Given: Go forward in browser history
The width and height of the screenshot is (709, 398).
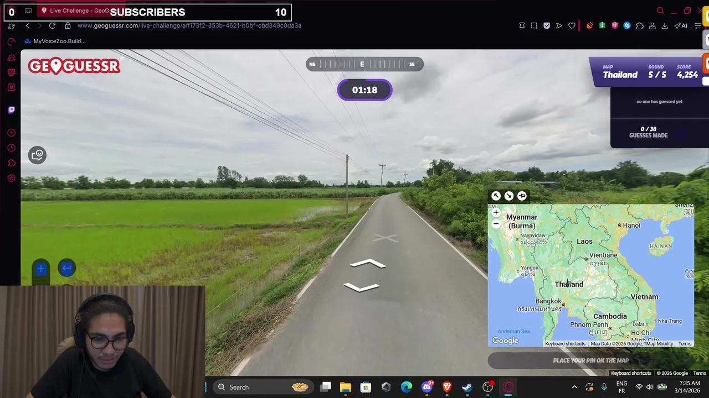Looking at the screenshot, I should click(x=40, y=25).
